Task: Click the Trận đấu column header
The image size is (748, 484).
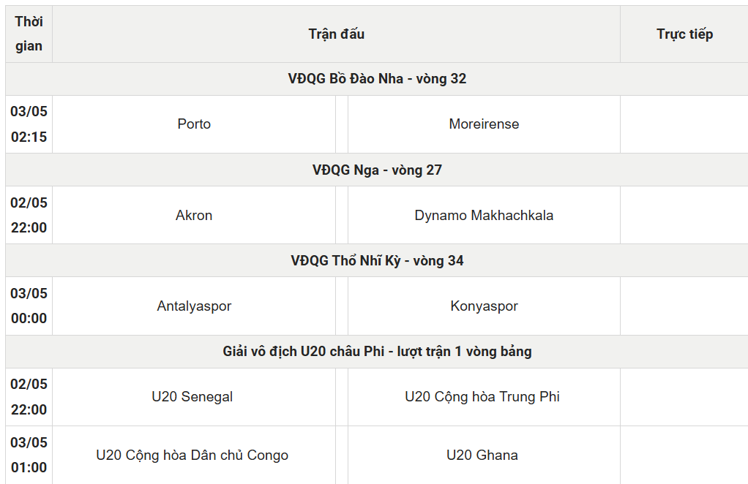Action: coord(337,34)
